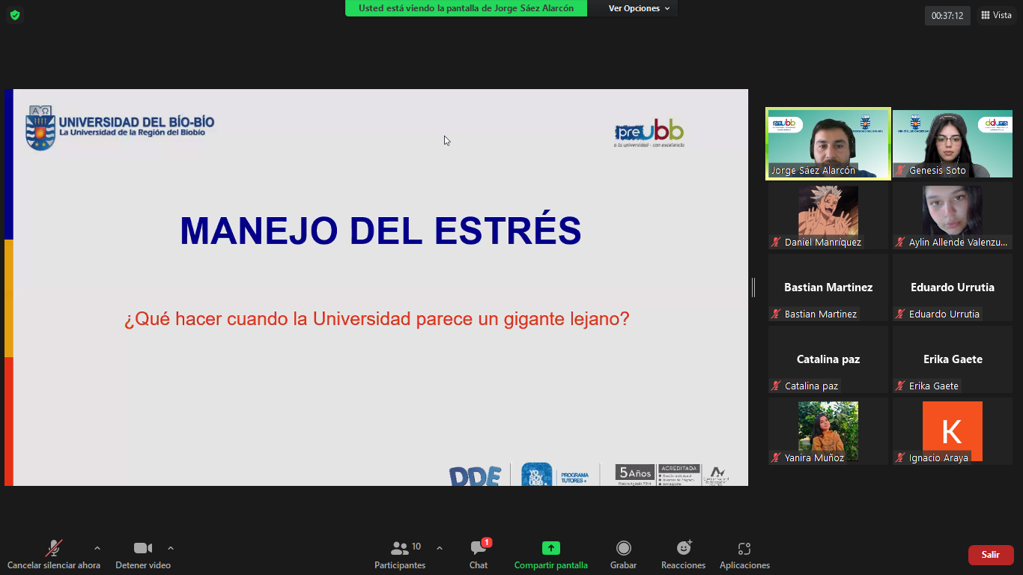1023x575 pixels.
Task: Click the green screen-sharing notification banner
Action: 466,8
